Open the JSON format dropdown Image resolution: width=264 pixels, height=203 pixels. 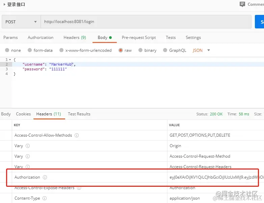tap(201, 50)
